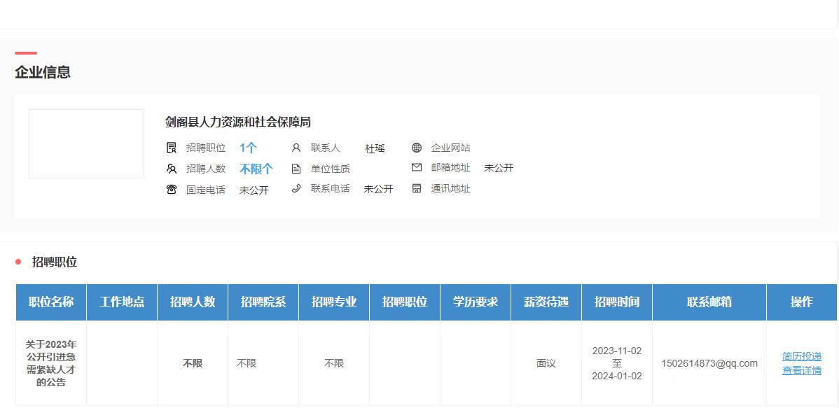Click the 邮箱地址 envelope icon
839x408 pixels.
pos(417,168)
